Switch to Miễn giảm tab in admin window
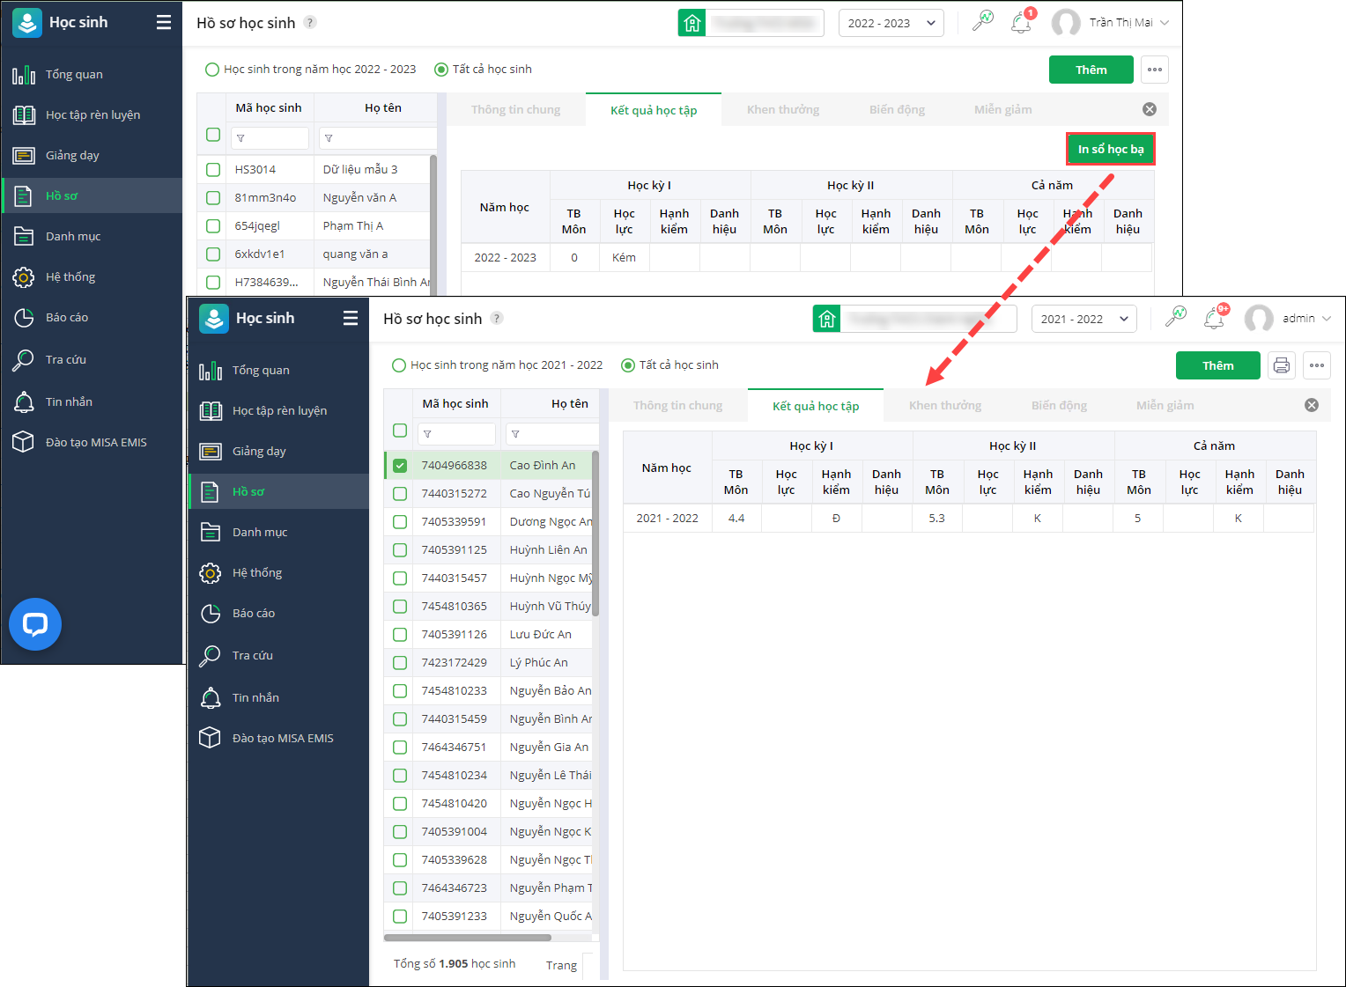This screenshot has width=1346, height=987. [1165, 406]
